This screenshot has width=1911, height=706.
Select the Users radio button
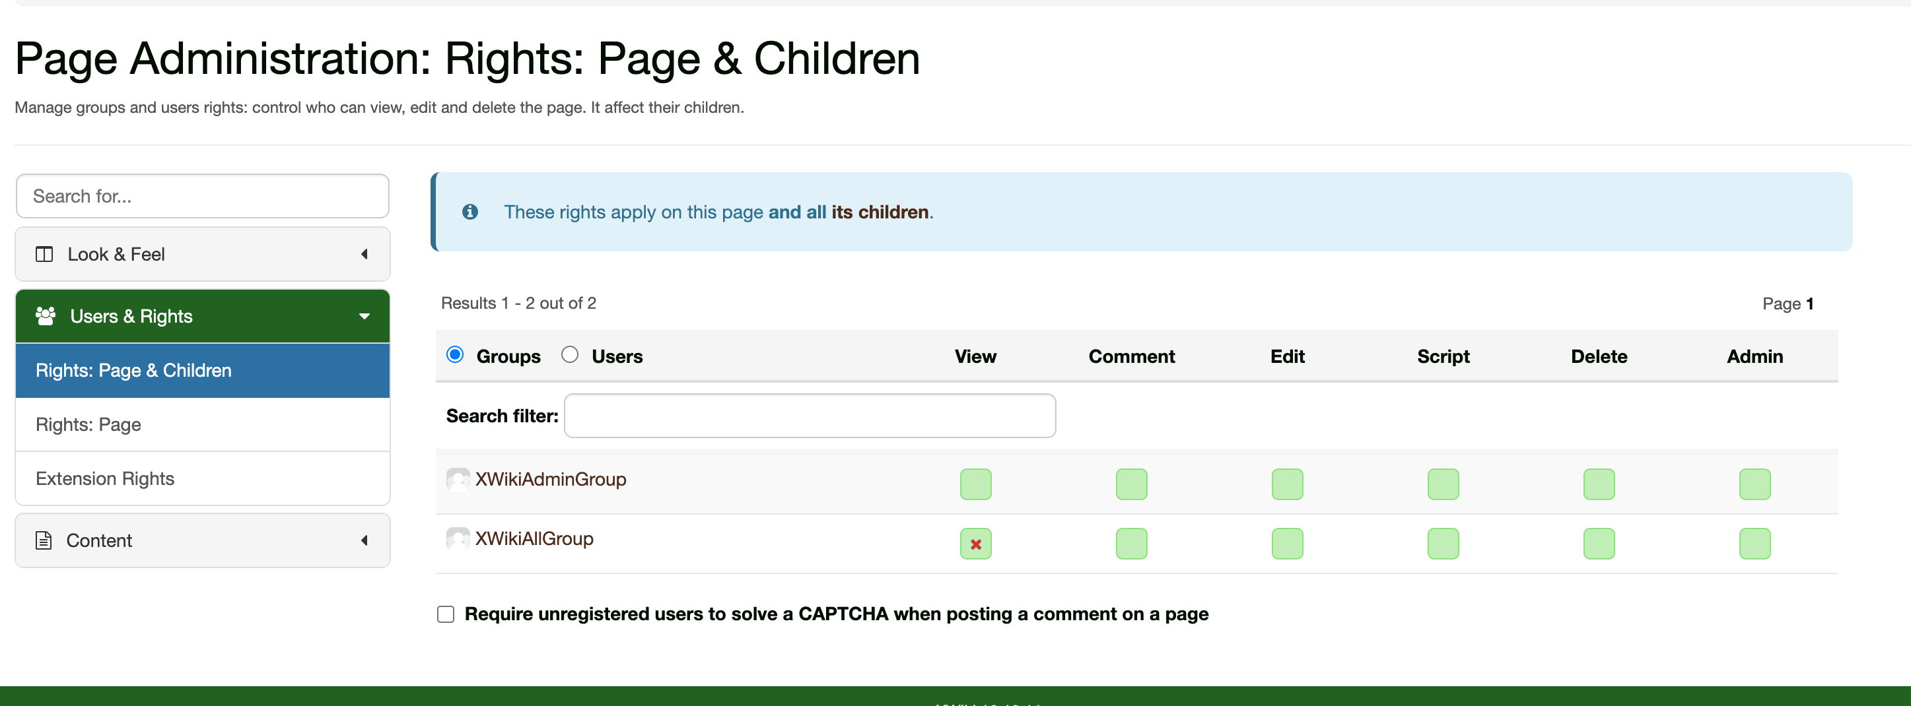click(x=569, y=355)
